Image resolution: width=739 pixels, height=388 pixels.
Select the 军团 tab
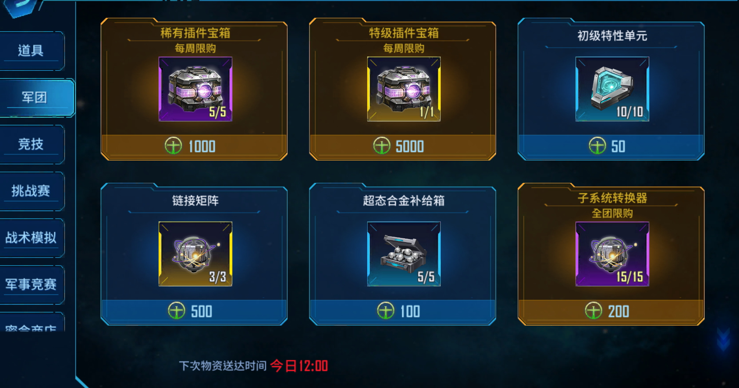click(35, 97)
